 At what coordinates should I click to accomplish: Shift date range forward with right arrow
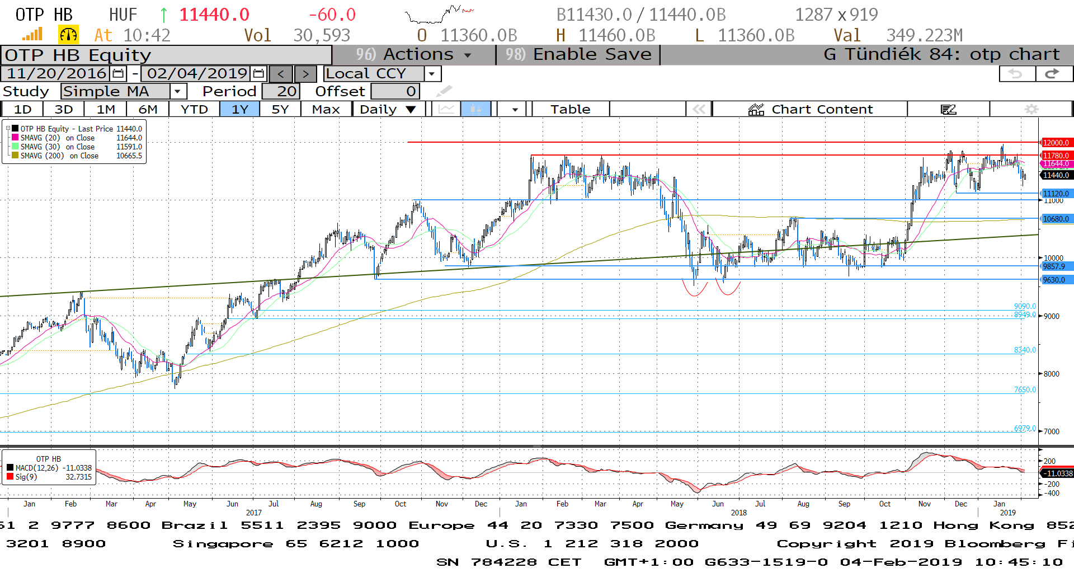(x=305, y=74)
